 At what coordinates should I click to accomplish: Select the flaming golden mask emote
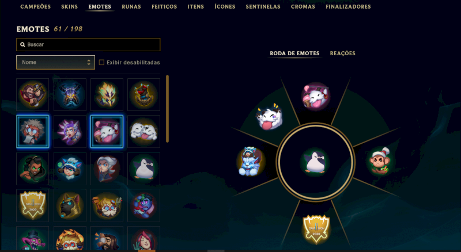(x=107, y=94)
